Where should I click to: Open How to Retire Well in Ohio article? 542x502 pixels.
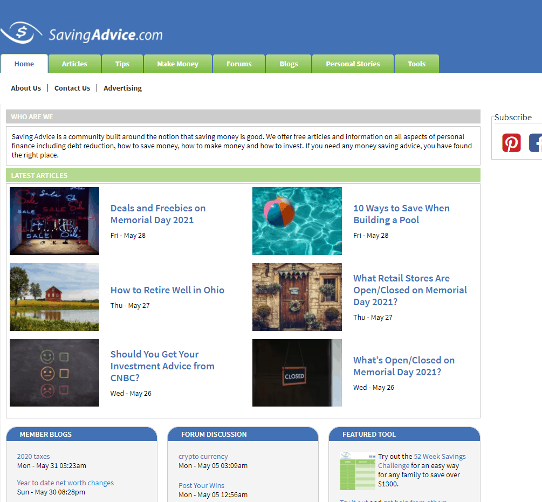tap(167, 290)
